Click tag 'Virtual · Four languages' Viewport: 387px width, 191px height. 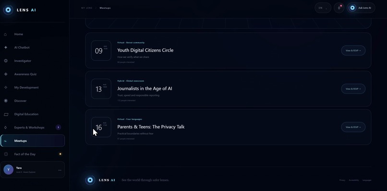[x=130, y=119]
